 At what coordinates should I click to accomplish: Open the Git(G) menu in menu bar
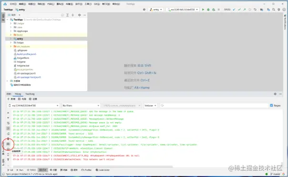tap(97, 4)
